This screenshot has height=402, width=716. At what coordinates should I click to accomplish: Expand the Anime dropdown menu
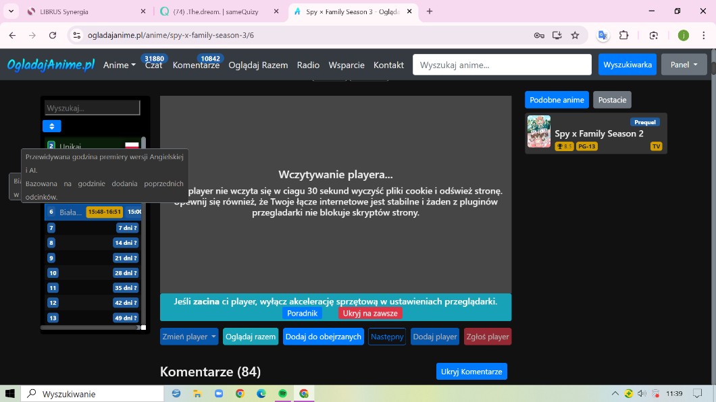pyautogui.click(x=119, y=65)
